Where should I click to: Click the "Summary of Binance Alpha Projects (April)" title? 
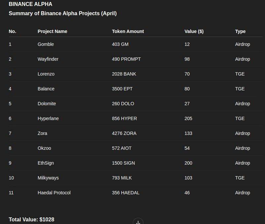(63, 13)
